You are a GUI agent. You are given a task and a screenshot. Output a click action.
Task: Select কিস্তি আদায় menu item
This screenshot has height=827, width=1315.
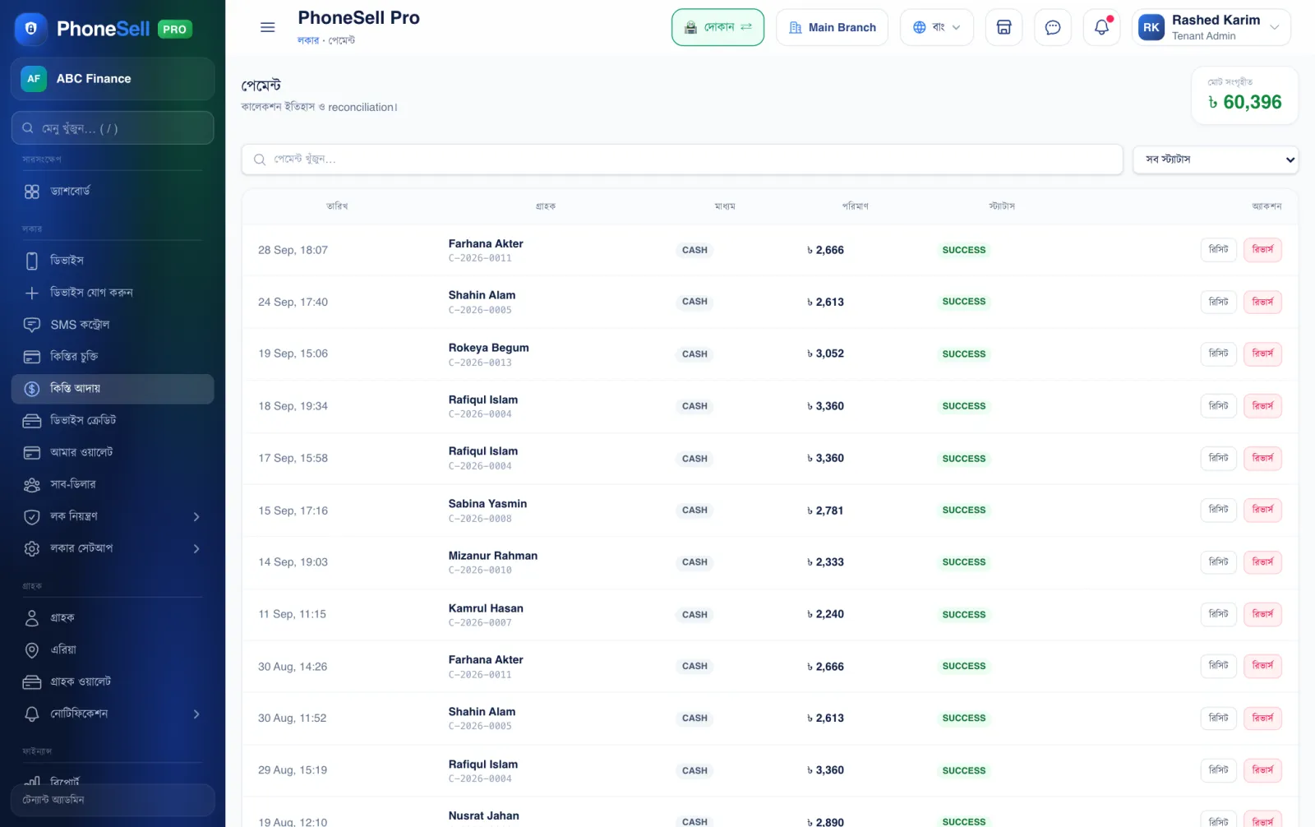click(113, 389)
